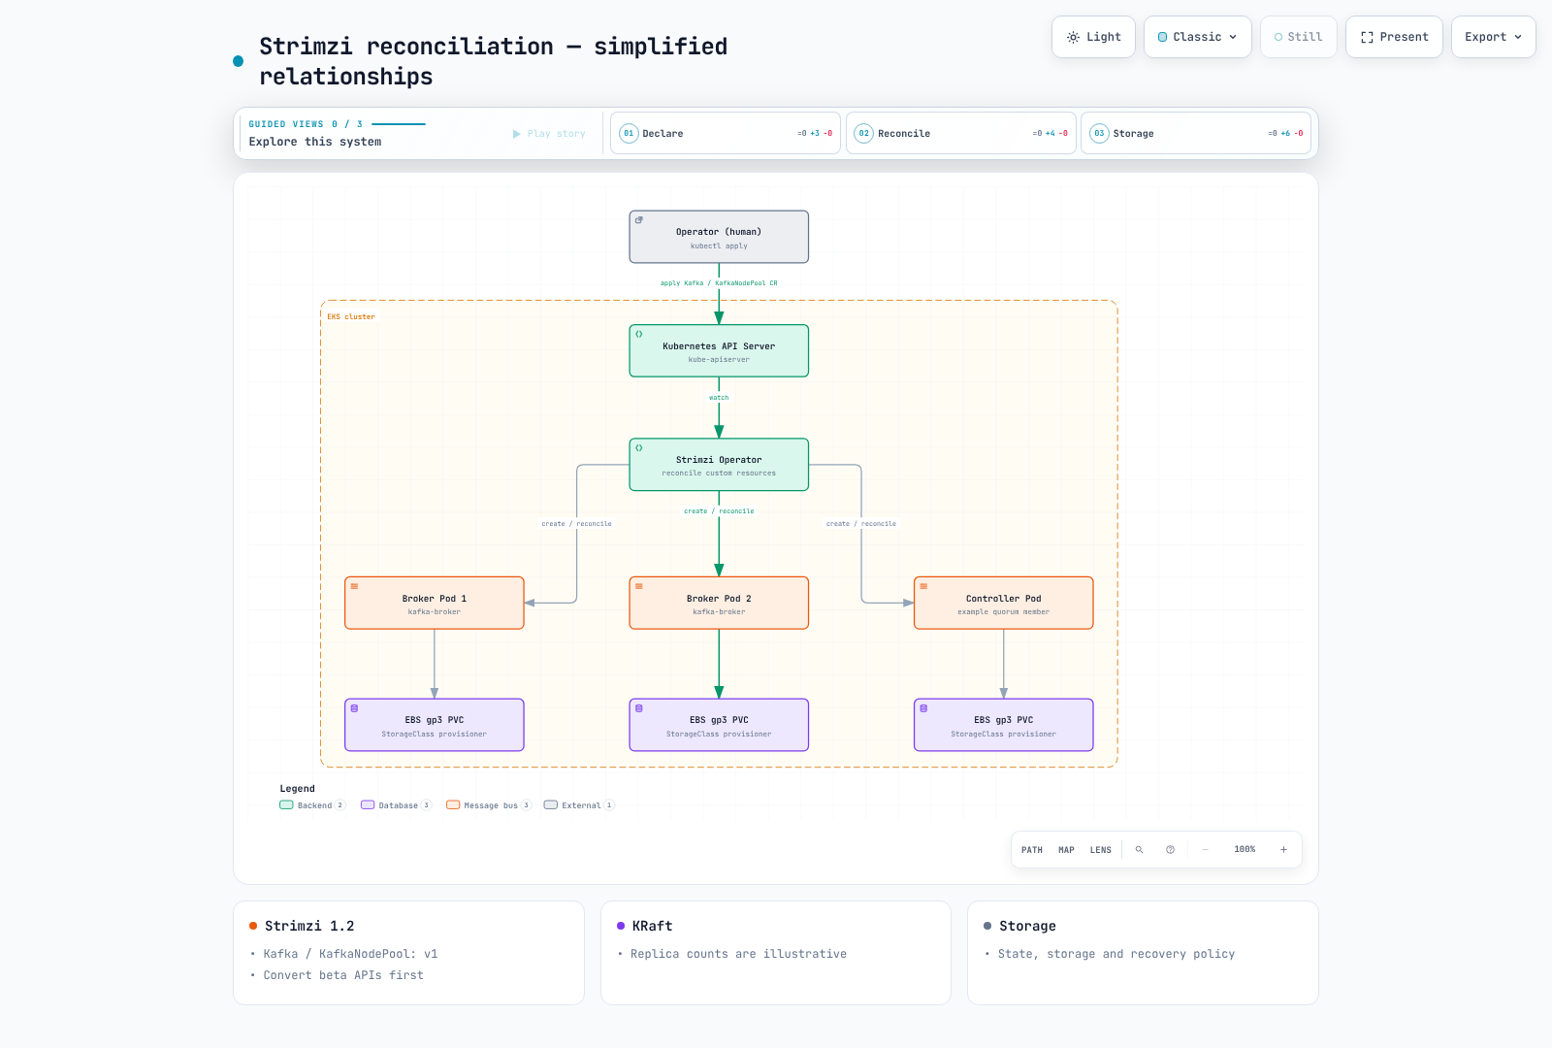The width and height of the screenshot is (1552, 1048).
Task: Click the external icon on Operator (human) node
Action: 639,220
